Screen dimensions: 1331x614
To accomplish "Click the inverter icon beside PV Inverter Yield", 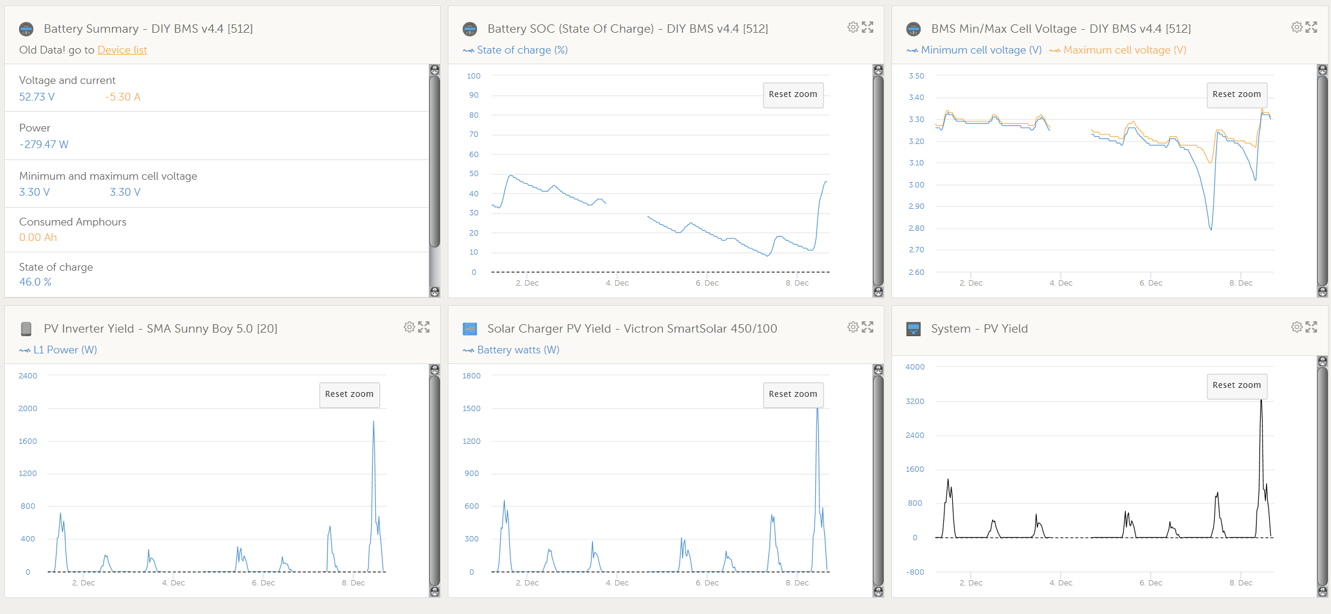I will [x=26, y=329].
